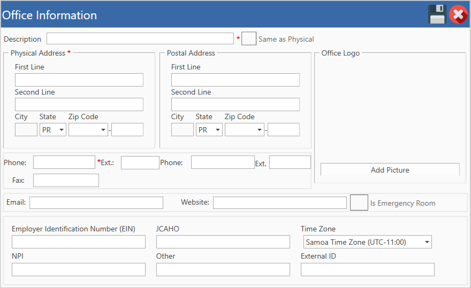Open the Physical Address Zip Code dropdown
Screen dimensions: 471x288
click(x=88, y=130)
